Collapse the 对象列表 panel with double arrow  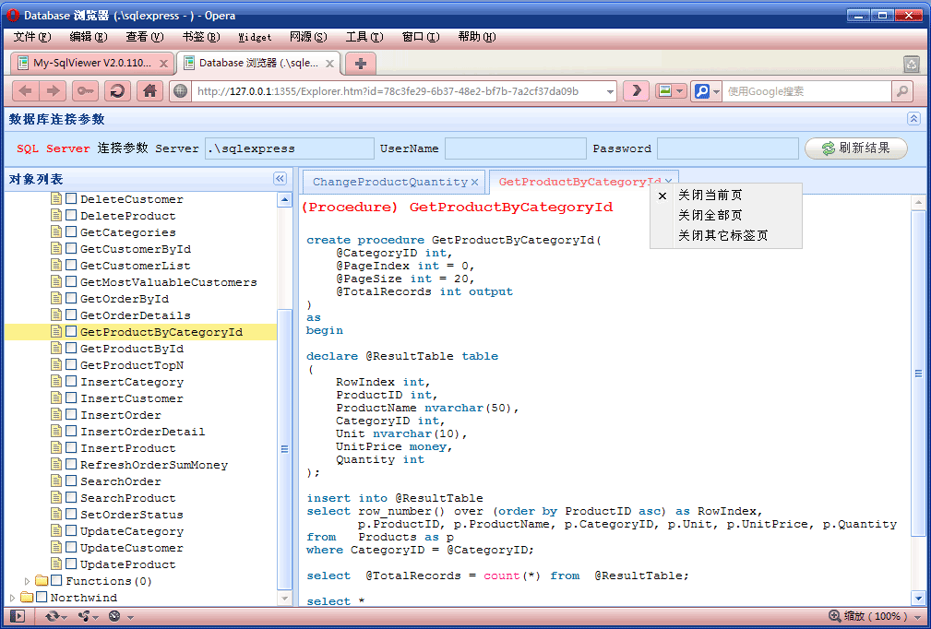pyautogui.click(x=280, y=179)
